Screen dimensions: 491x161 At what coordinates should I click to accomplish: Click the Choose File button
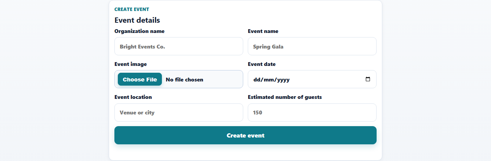click(x=140, y=80)
